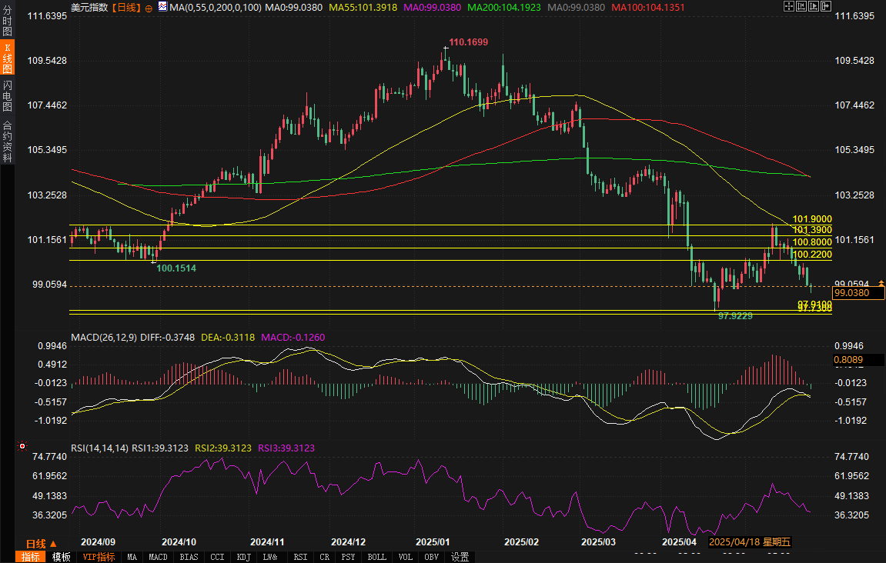Choose the LW& indicator button
Viewport: 886px width, 563px height.
pos(270,557)
